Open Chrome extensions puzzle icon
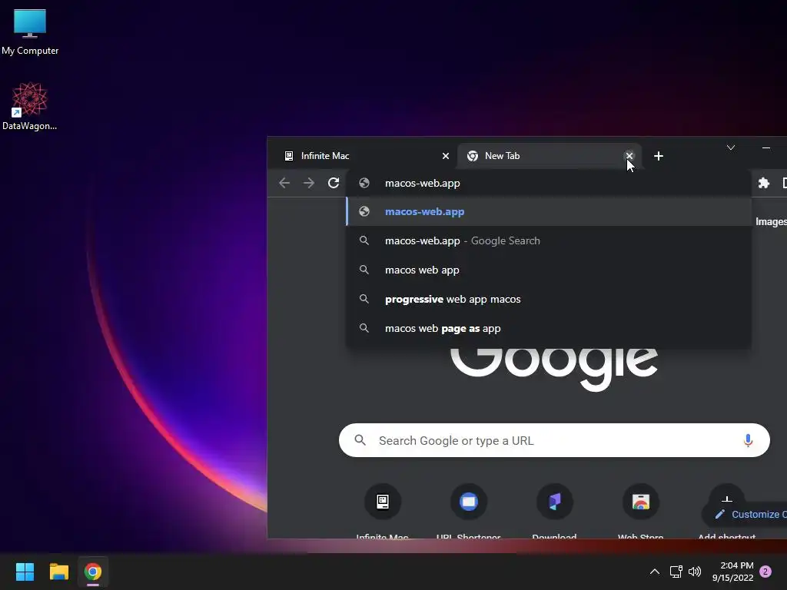 [x=764, y=183]
